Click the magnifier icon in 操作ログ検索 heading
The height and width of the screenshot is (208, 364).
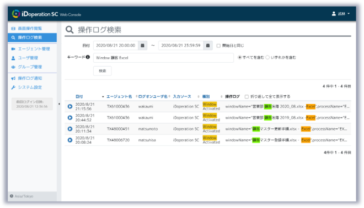pyautogui.click(x=69, y=30)
